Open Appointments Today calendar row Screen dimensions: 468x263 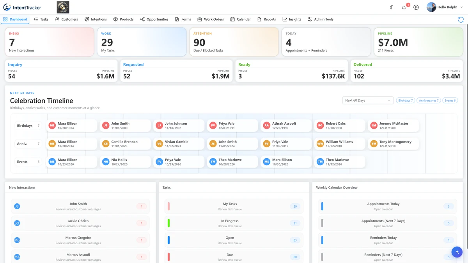click(387, 206)
